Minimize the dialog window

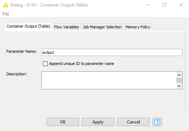148,5
